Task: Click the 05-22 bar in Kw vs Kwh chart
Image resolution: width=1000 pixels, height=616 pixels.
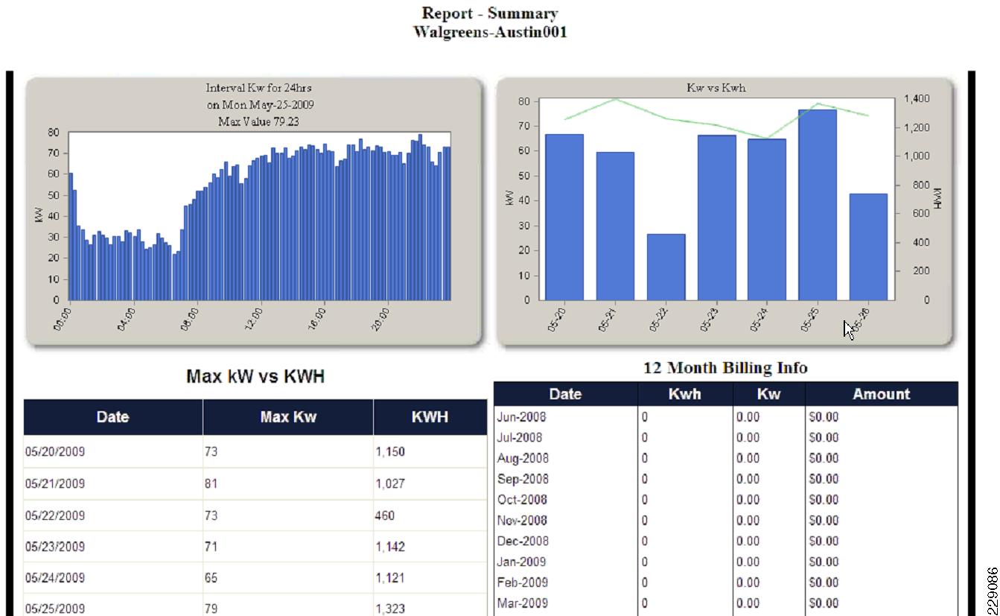Action: tap(666, 267)
